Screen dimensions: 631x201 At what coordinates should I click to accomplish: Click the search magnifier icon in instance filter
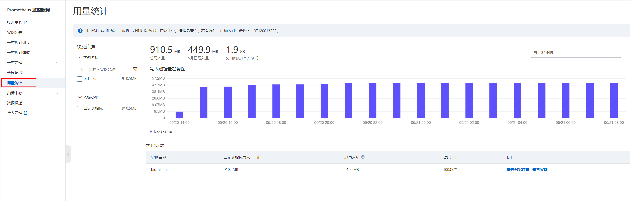[81, 69]
